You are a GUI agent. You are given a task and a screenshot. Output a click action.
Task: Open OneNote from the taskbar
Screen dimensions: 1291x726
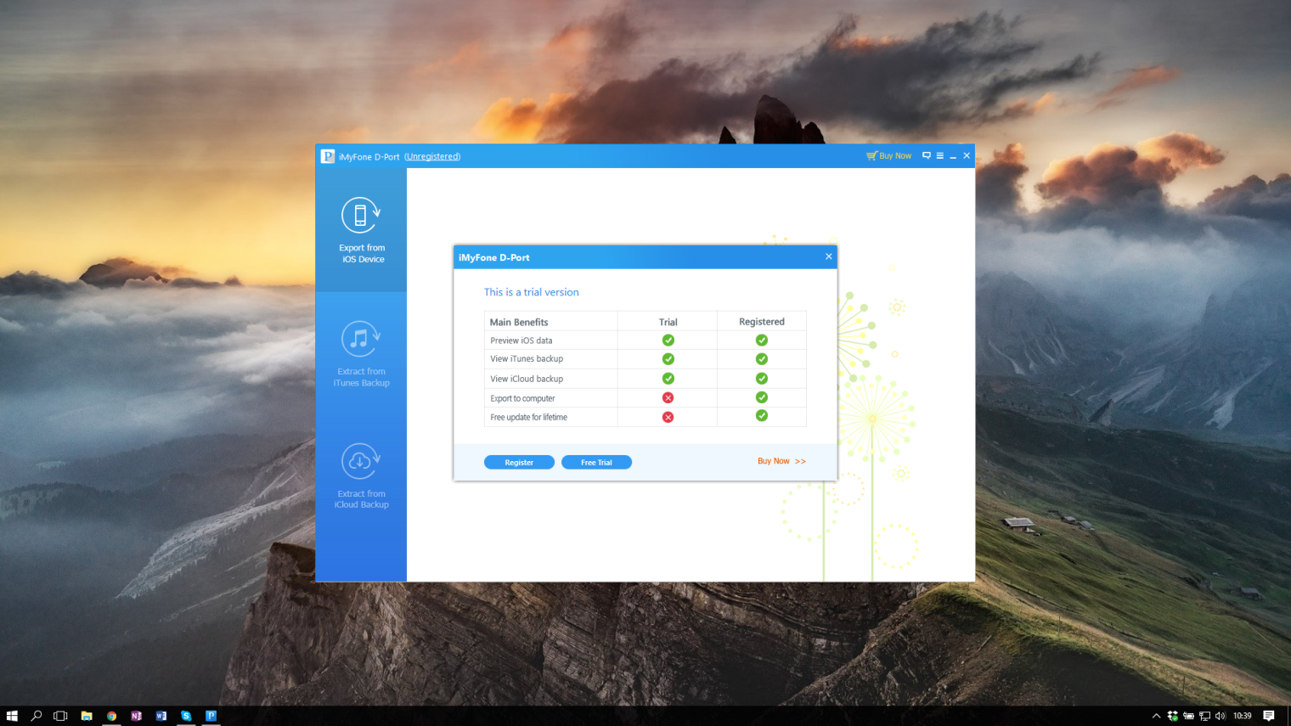(137, 716)
